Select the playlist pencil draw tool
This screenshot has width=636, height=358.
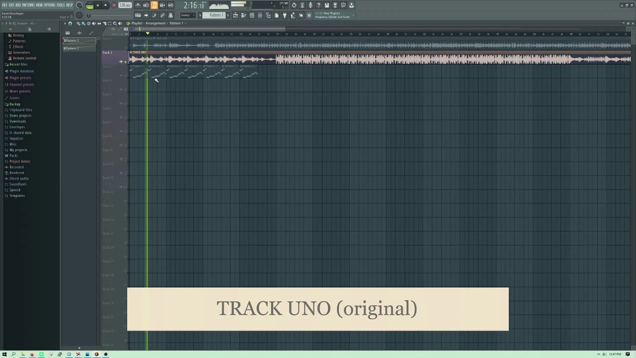click(x=78, y=23)
